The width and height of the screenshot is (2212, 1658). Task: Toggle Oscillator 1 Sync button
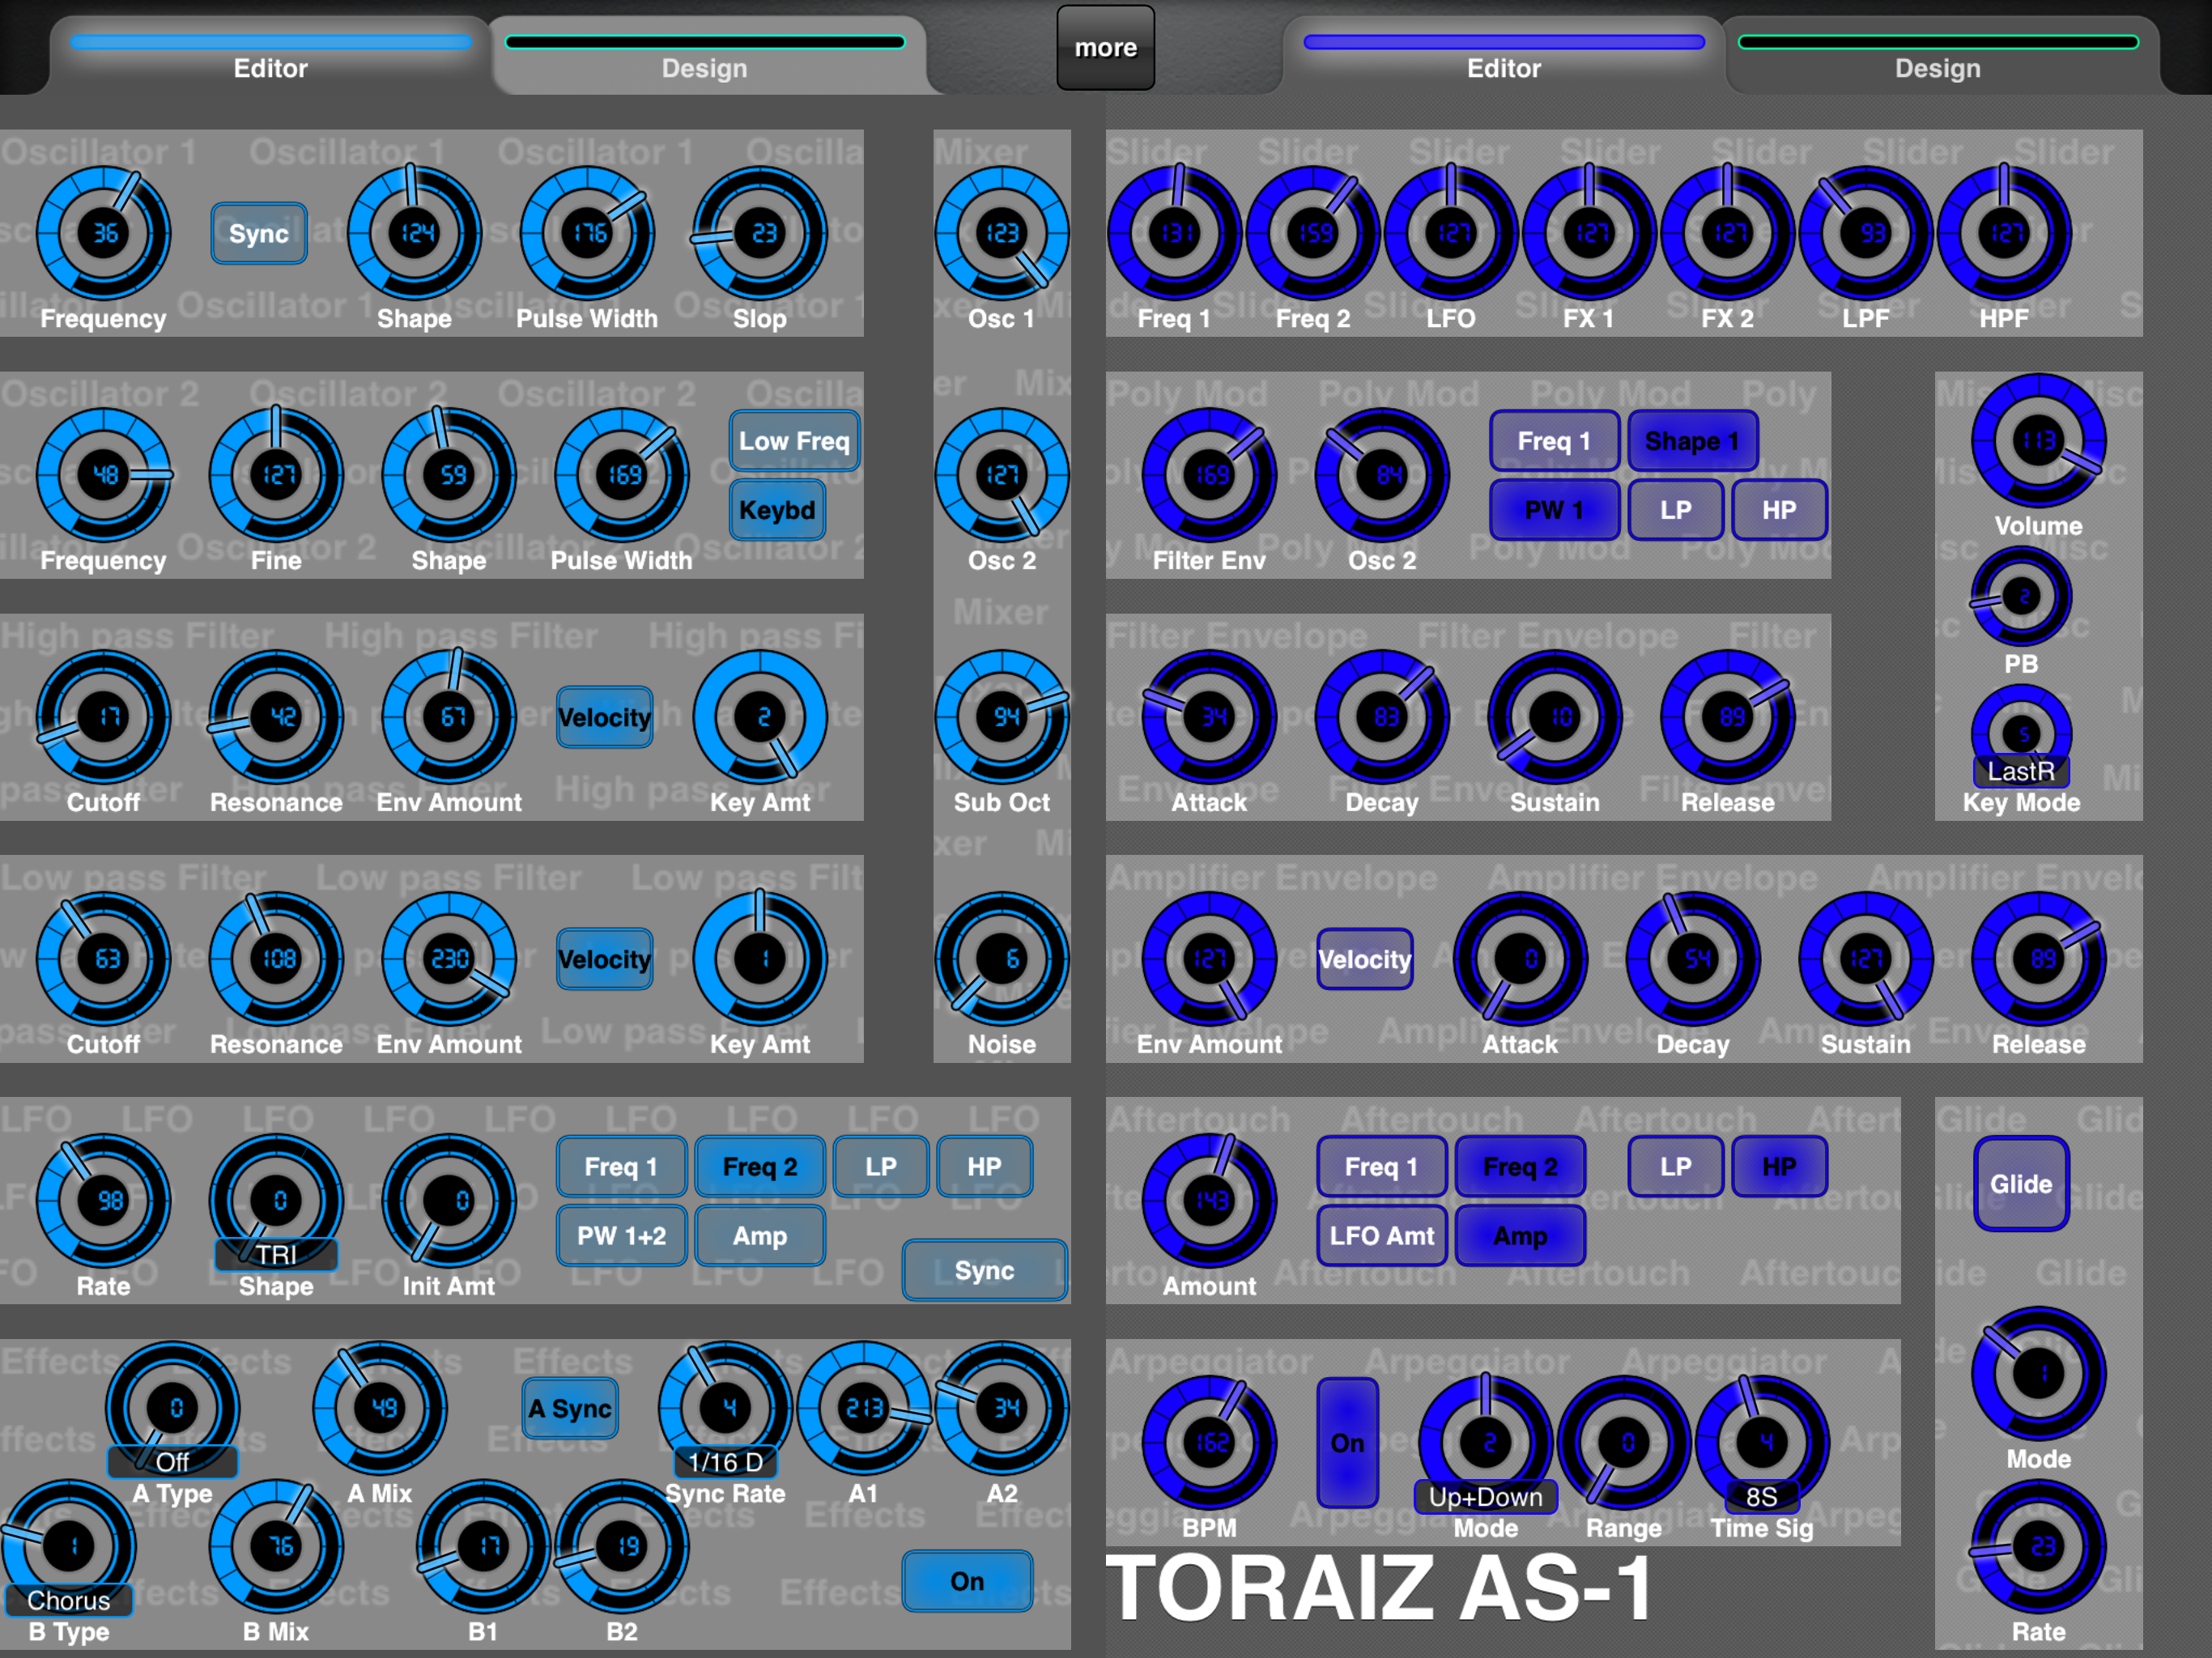tap(259, 233)
